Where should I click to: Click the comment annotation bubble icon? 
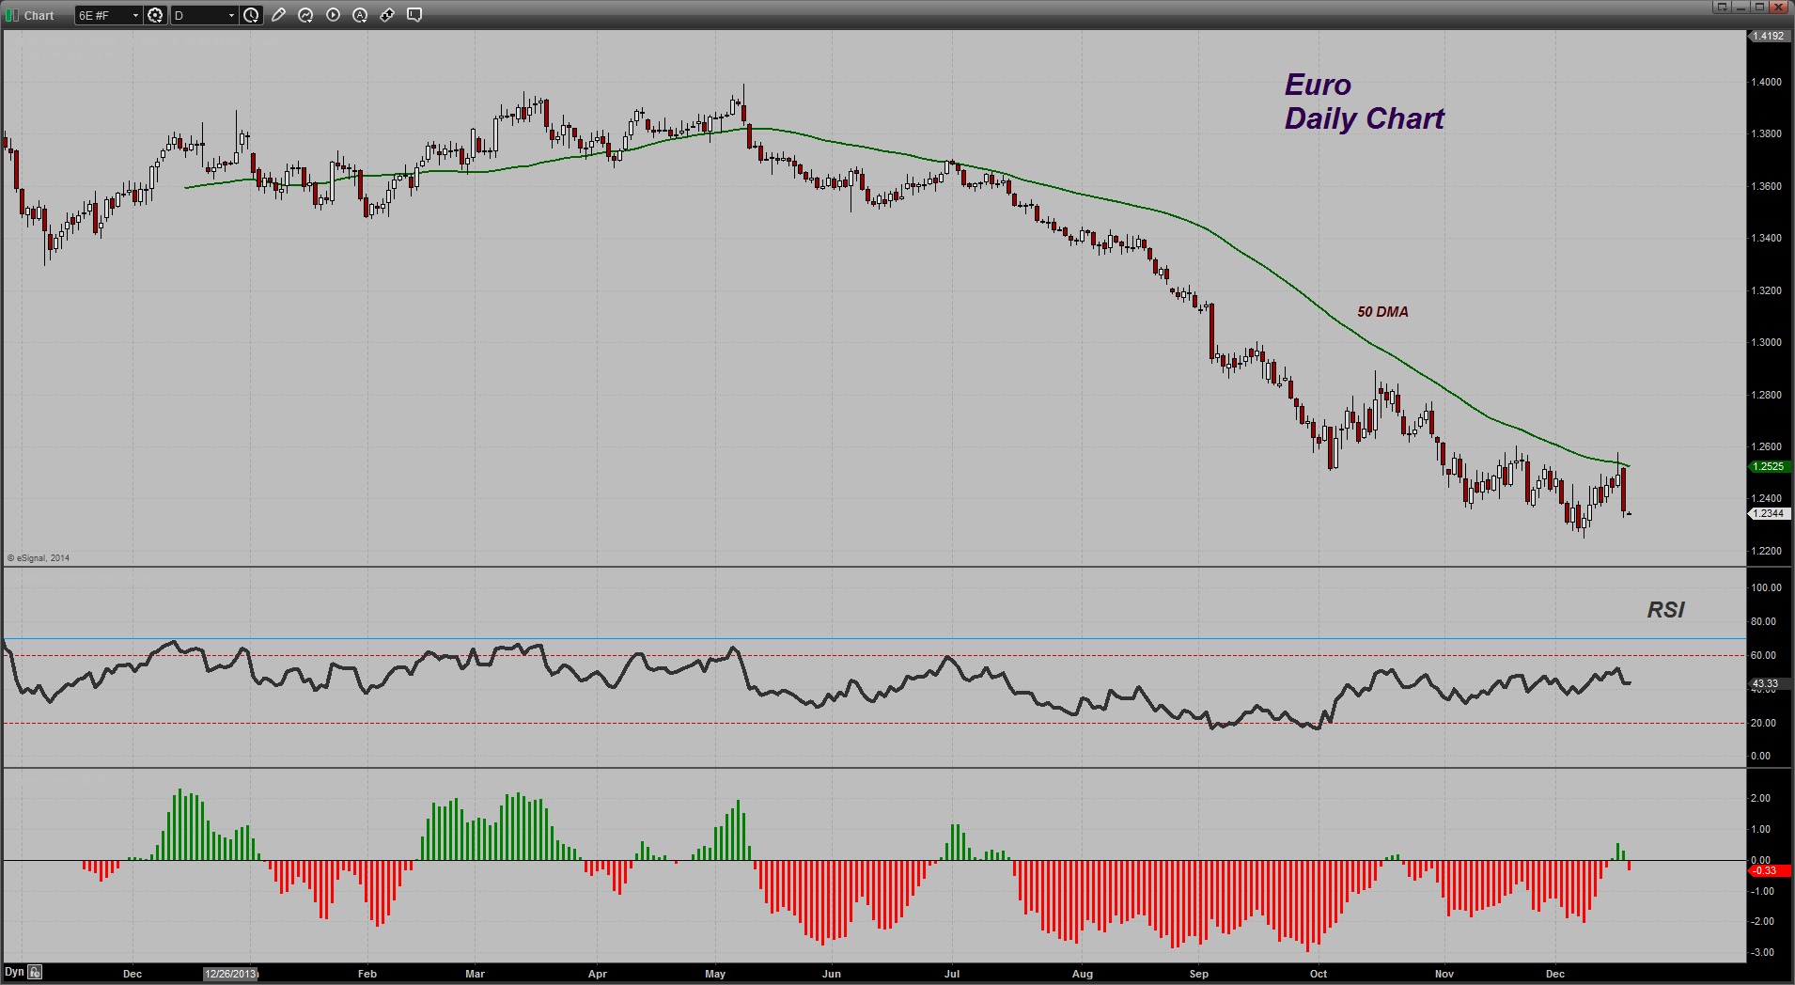pyautogui.click(x=414, y=15)
